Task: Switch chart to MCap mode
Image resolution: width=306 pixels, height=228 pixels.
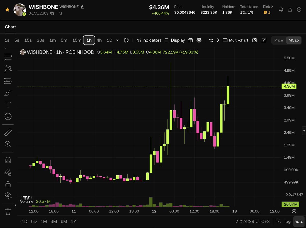Action: click(x=294, y=40)
